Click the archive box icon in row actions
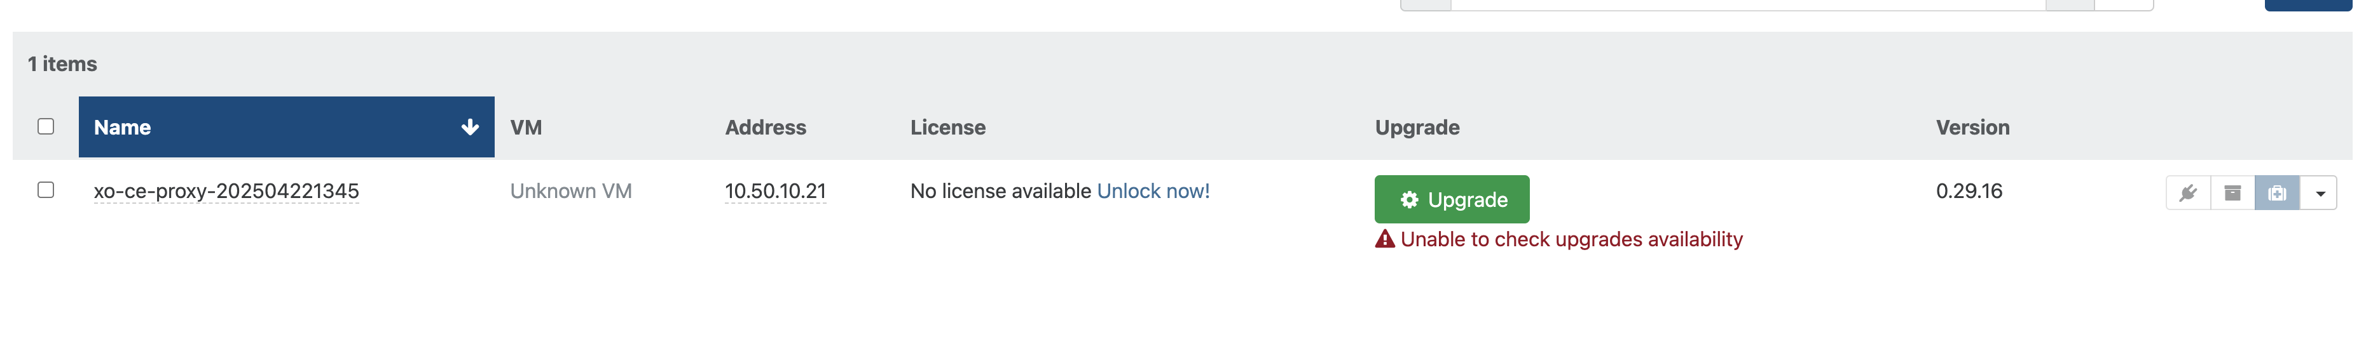This screenshot has height=344, width=2373. click(x=2232, y=193)
